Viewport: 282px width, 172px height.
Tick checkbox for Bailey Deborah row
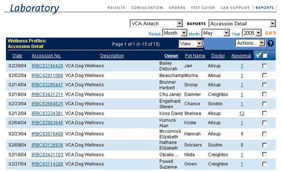[265, 66]
